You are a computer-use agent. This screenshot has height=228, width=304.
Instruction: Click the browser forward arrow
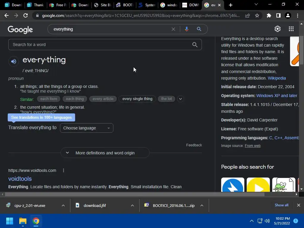point(16,15)
